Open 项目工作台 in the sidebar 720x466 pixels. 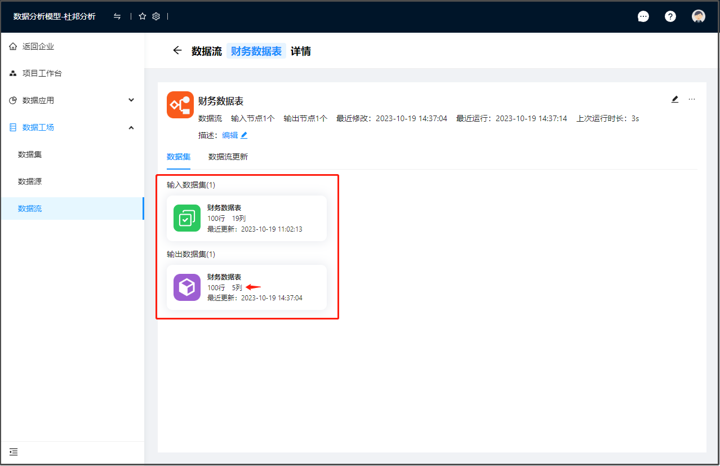click(42, 73)
